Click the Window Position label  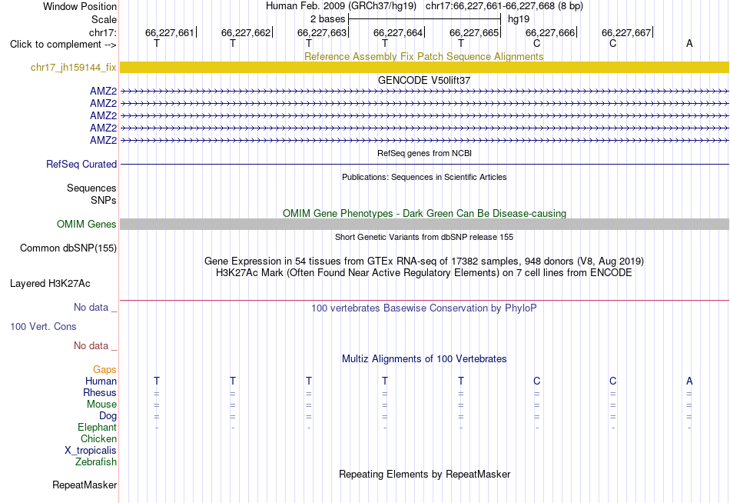pos(80,6)
